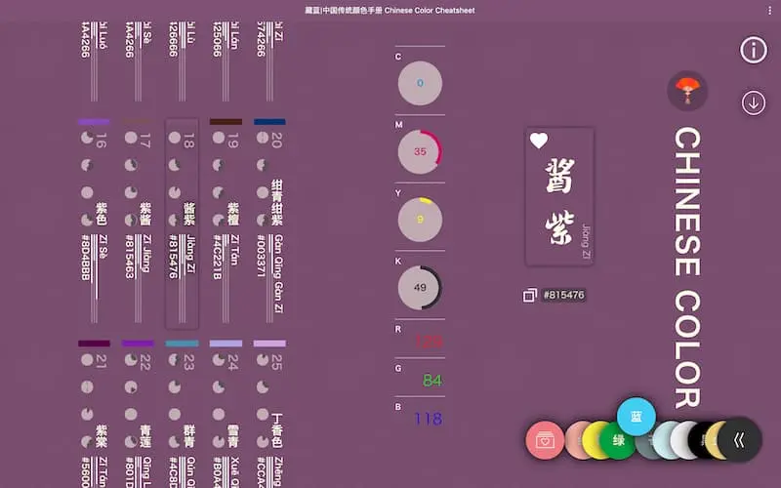The width and height of the screenshot is (781, 488).
Task: Click the copy icon beside #815476
Action: 530,296
